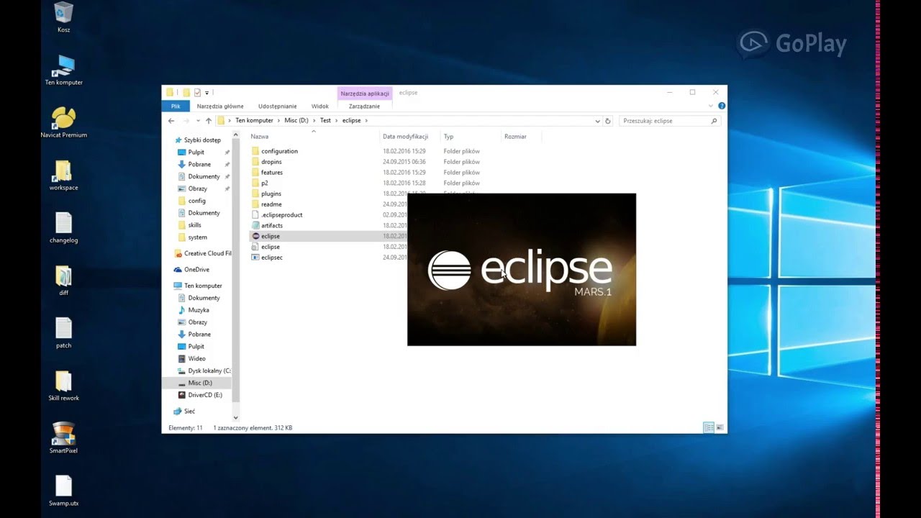Viewport: 921px width, 518px height.
Task: Select the Ten komputer desktop icon
Action: 63,70
